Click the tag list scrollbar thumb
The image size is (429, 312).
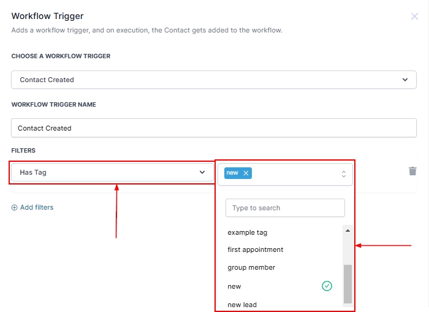[x=347, y=283]
